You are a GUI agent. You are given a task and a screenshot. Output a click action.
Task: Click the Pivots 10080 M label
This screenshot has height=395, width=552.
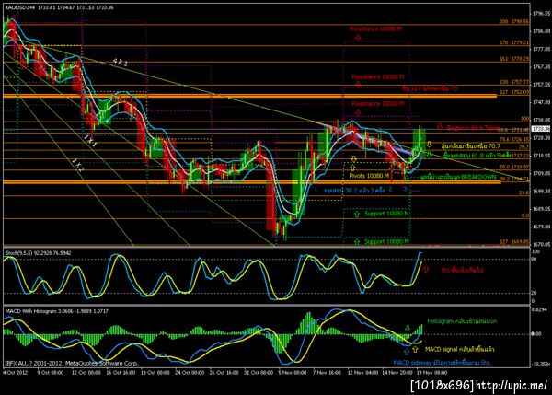tap(369, 176)
